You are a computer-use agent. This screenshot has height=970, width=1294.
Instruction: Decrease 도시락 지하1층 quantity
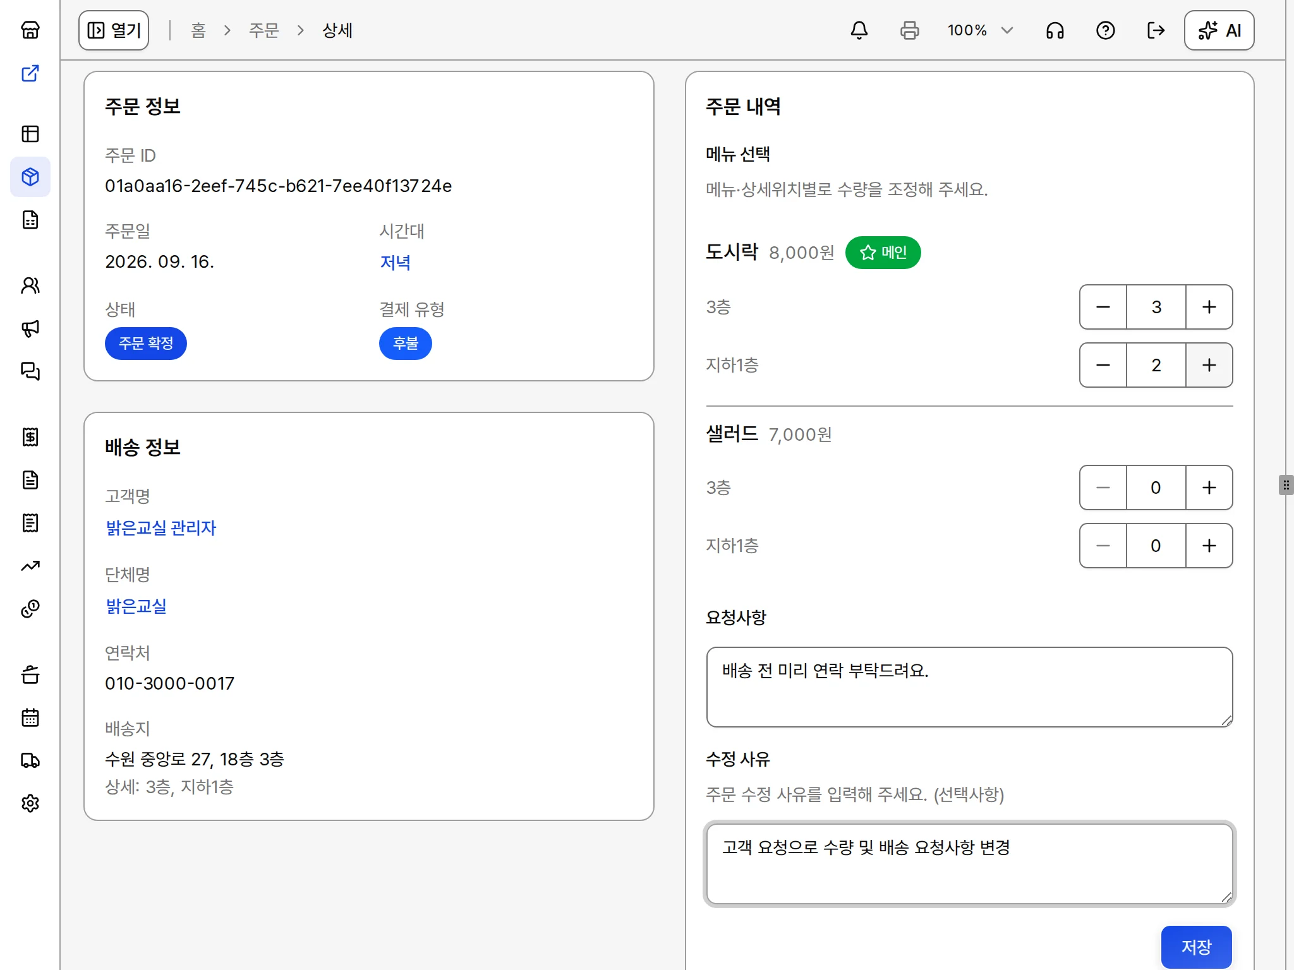tap(1103, 365)
